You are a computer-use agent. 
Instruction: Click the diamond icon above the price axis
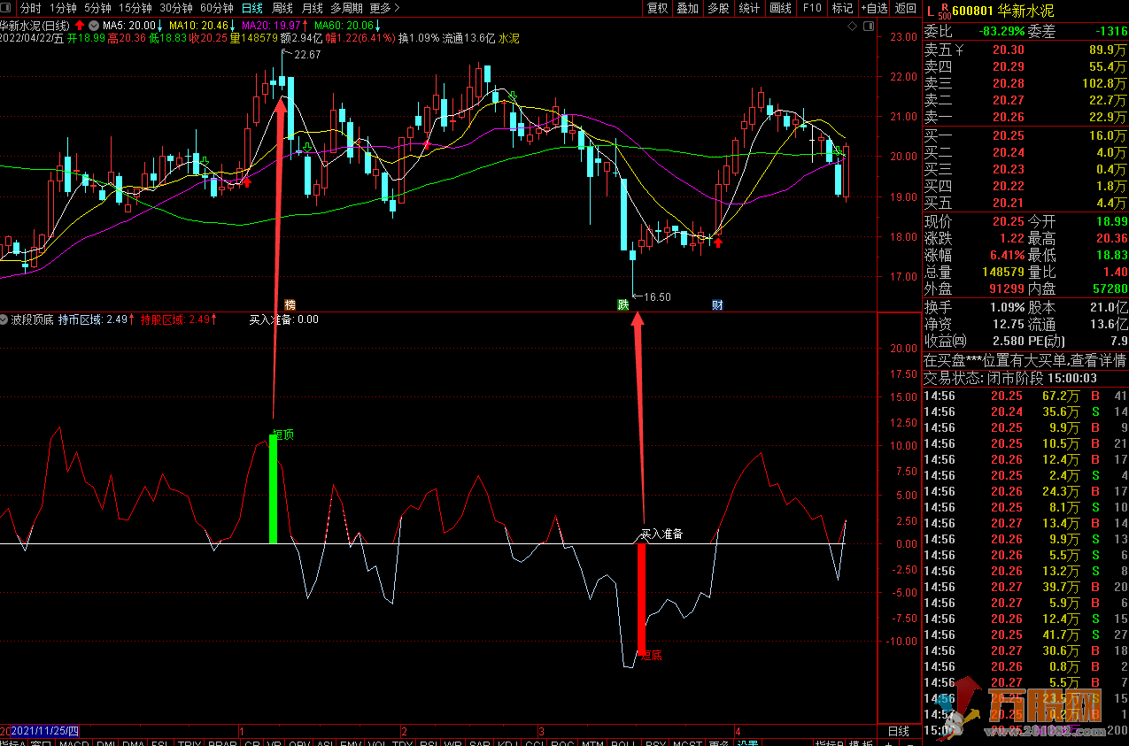(x=853, y=27)
